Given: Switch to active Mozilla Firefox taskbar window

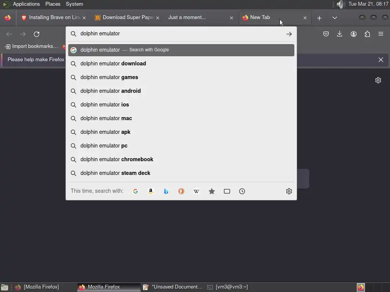Looking at the screenshot, I should [x=109, y=287].
